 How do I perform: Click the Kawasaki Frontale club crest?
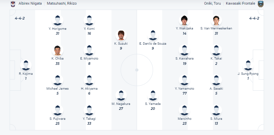pos(260,3)
